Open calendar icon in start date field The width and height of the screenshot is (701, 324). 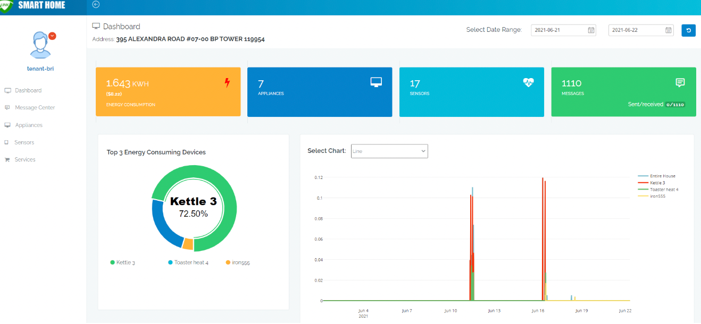click(x=590, y=30)
